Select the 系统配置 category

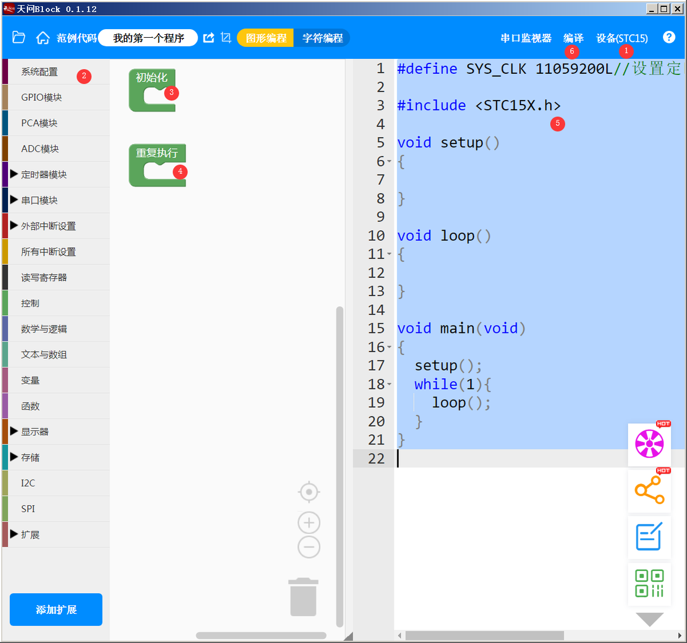pyautogui.click(x=56, y=72)
